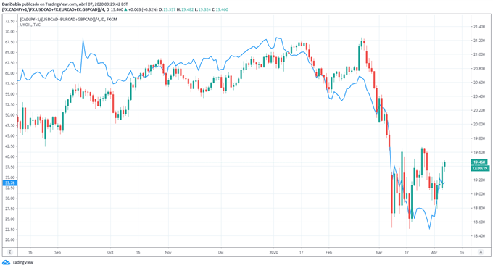Click 21.400 on the right price scale
493x268 pixels.
click(x=478, y=27)
